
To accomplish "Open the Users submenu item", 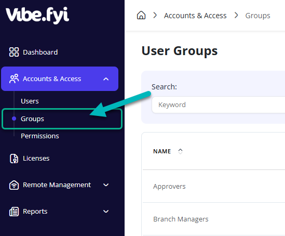I will pyautogui.click(x=30, y=101).
